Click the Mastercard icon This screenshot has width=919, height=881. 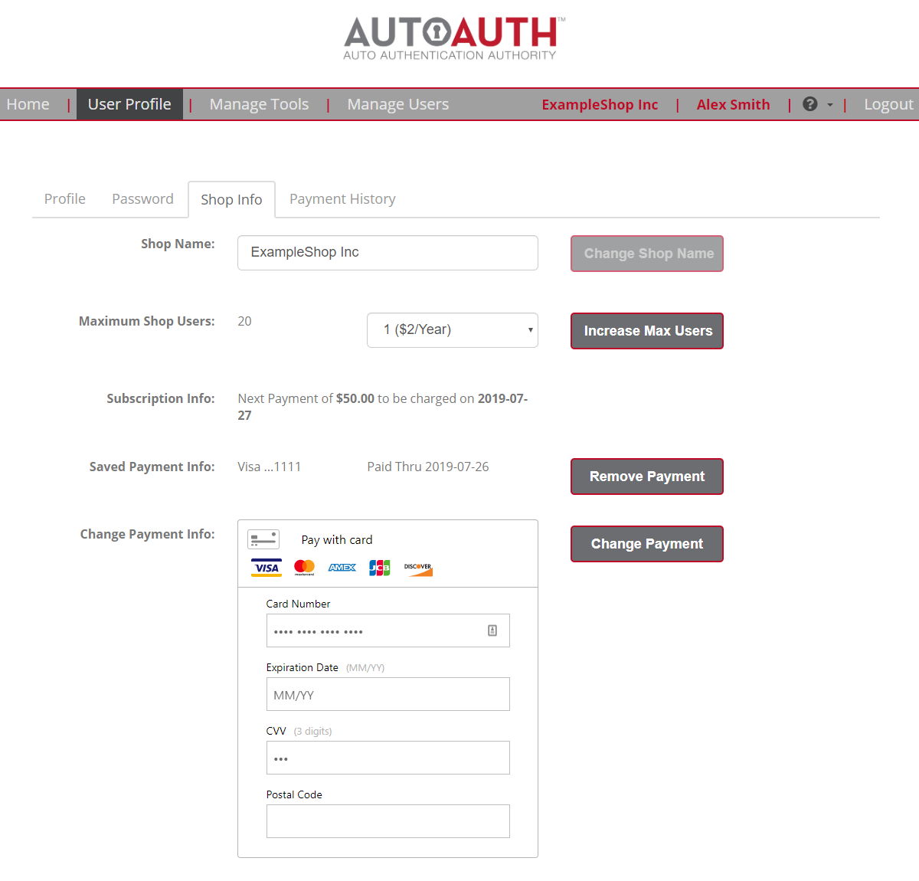pyautogui.click(x=304, y=567)
